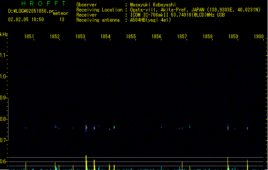Viewport: 268px width, 170px height.
Task: Click the yellow intensity bar before 1851
Action: pyautogui.click(x=26, y=166)
